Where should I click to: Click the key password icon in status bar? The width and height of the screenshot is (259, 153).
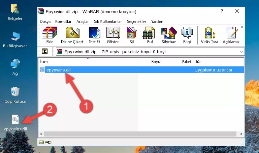[x=48, y=142]
